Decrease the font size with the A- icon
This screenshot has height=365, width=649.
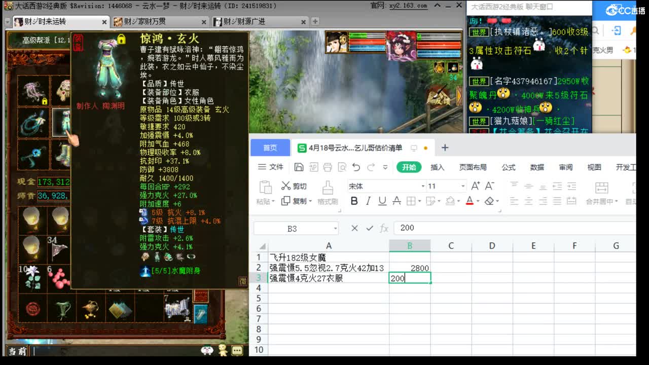(490, 186)
